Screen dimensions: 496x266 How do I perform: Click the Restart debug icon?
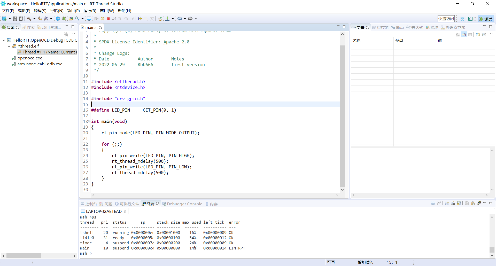point(160,19)
